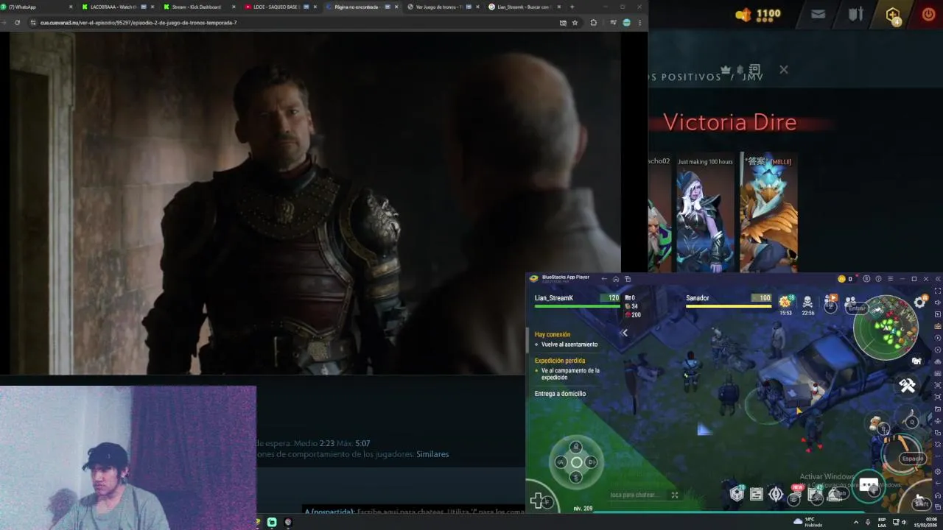Toggle BlueStacks volume in side toolbar
This screenshot has height=530, width=943.
click(937, 303)
